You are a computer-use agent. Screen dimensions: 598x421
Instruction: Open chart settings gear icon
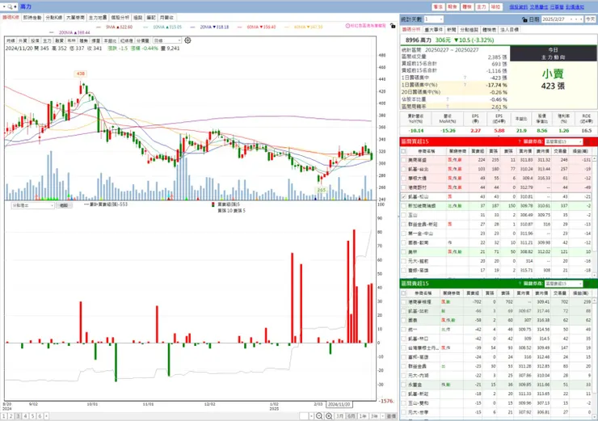(x=187, y=40)
